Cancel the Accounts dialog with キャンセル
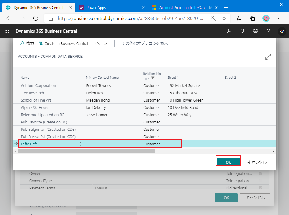 coord(257,162)
